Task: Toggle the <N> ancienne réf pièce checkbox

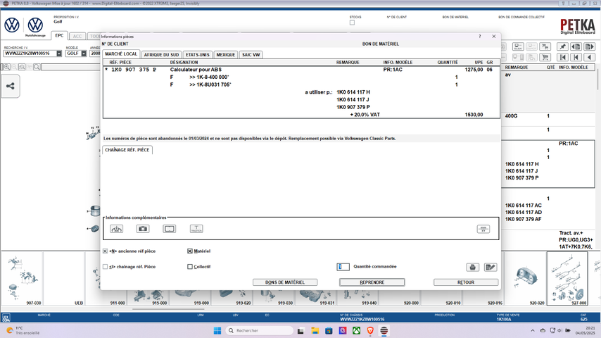Action: pyautogui.click(x=105, y=251)
